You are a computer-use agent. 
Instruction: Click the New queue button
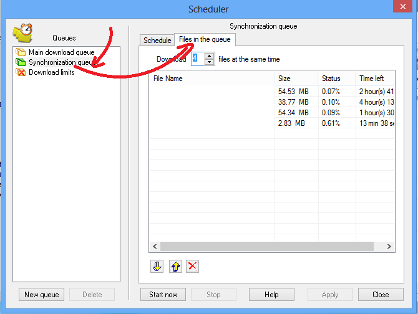click(42, 294)
